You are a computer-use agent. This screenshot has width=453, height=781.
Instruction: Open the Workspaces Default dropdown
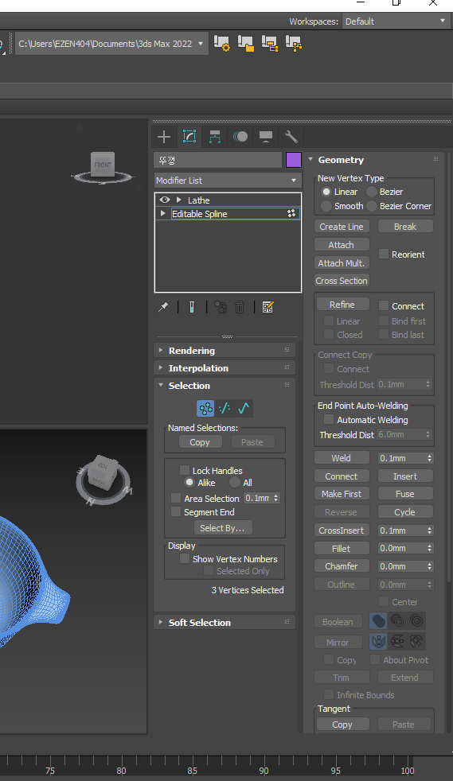pyautogui.click(x=396, y=21)
